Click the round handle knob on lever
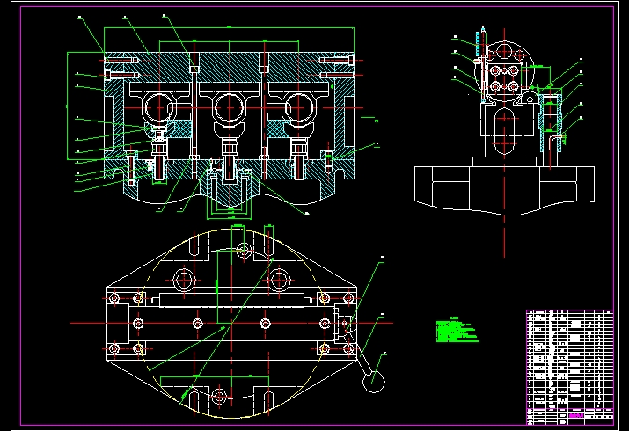Image resolution: width=629 pixels, height=431 pixels. 374,381
